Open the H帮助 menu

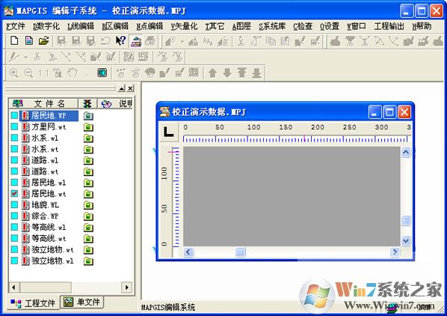422,26
